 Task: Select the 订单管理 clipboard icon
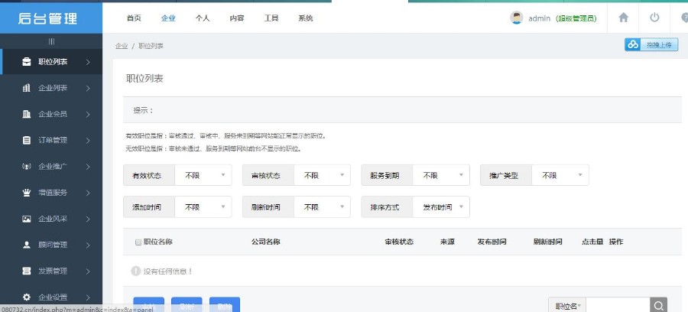[27, 141]
